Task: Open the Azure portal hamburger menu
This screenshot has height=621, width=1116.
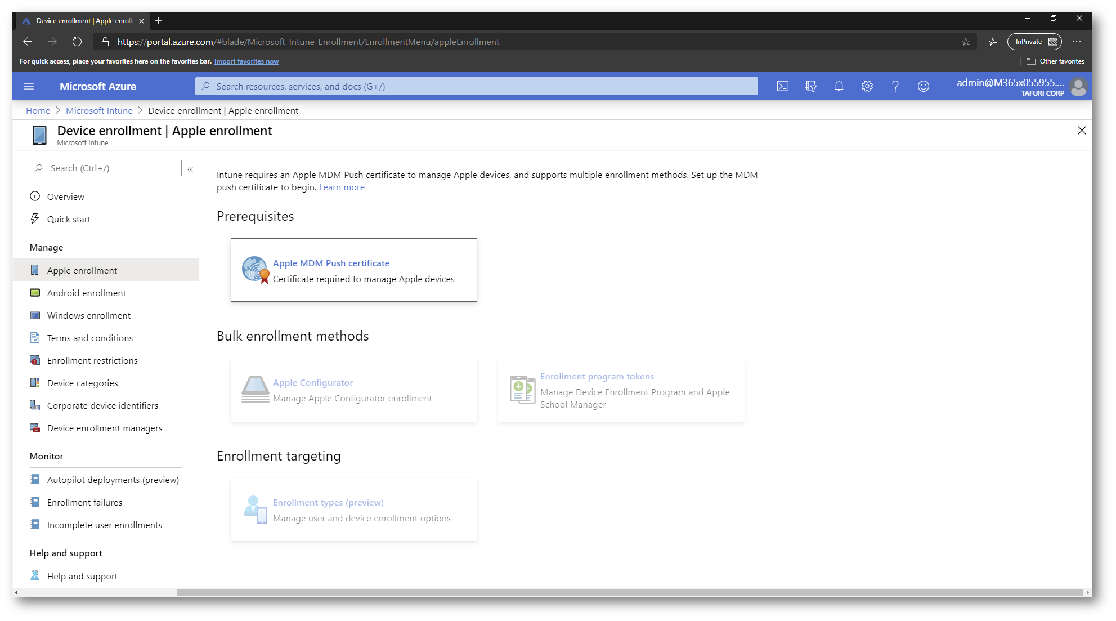Action: point(29,86)
